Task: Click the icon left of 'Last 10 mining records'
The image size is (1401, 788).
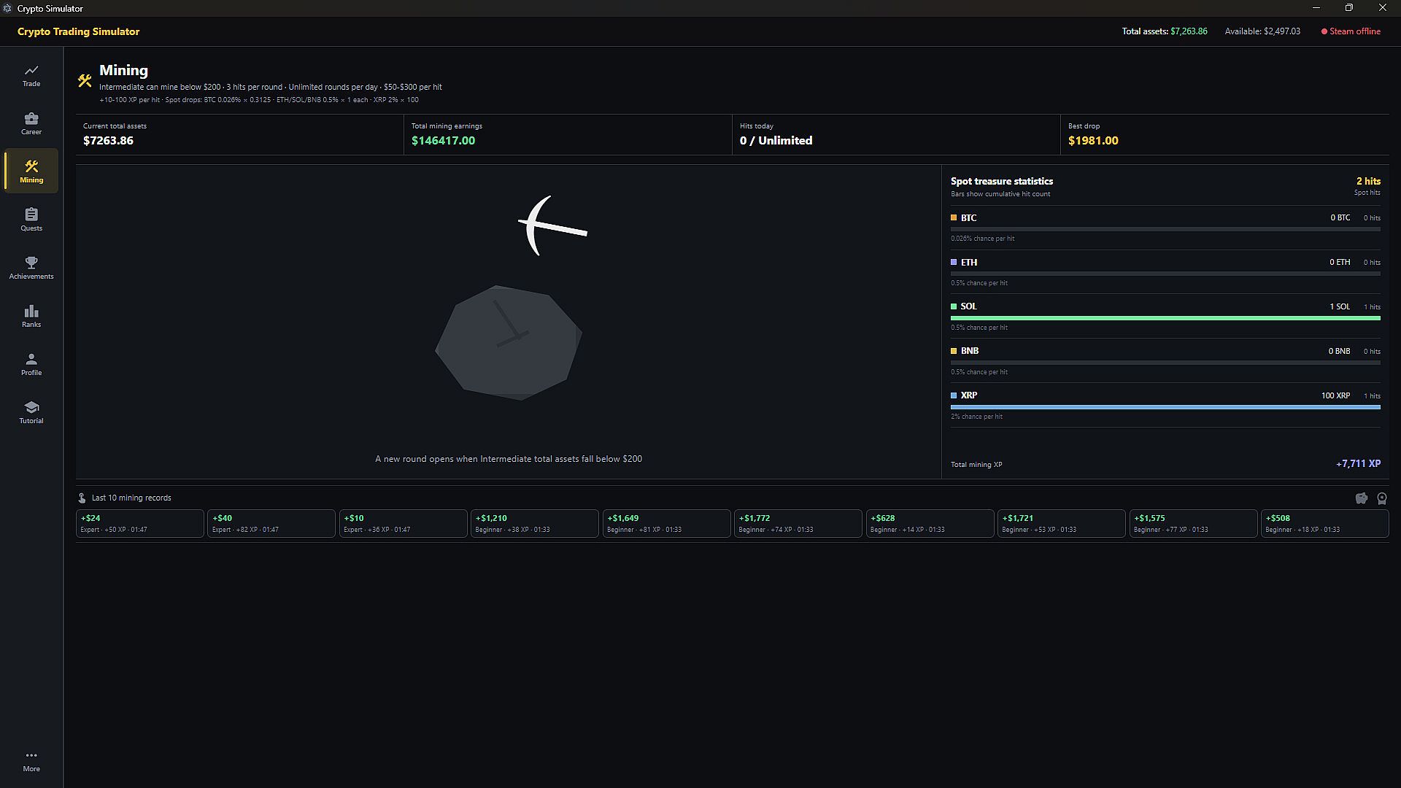Action: [x=82, y=498]
